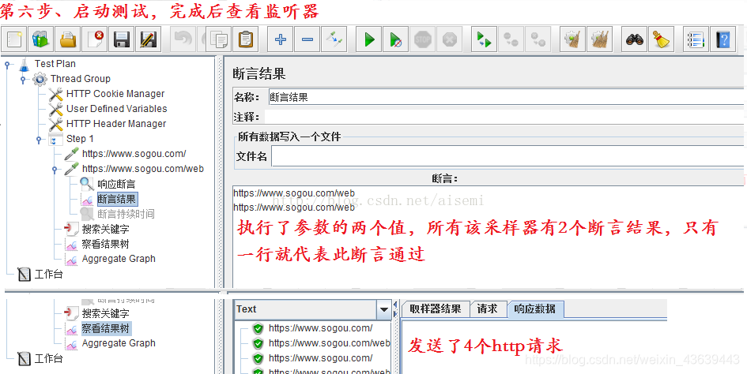Open Help with blue question mark icon
The width and height of the screenshot is (747, 374).
tap(722, 39)
